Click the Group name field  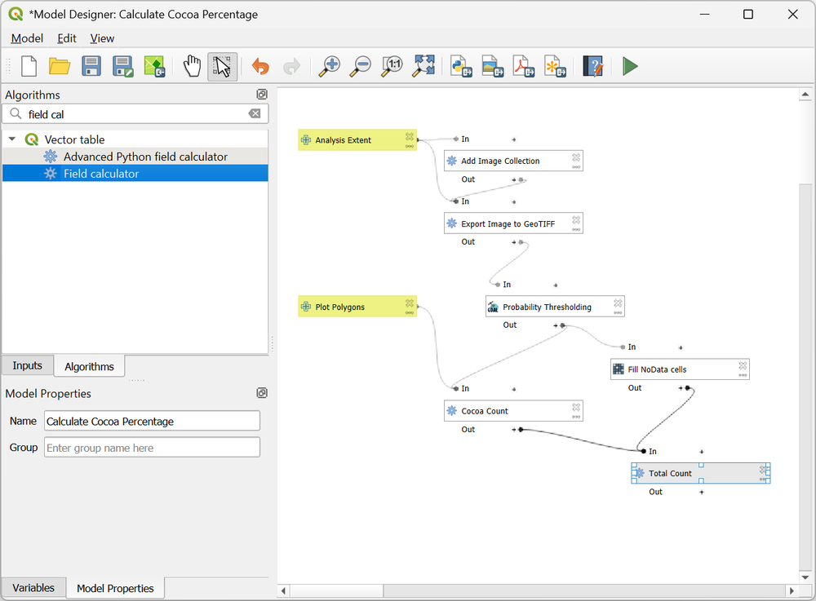coord(152,448)
